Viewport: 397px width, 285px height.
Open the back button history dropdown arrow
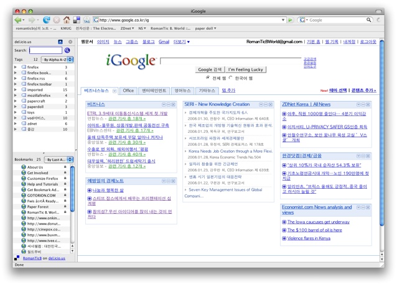click(x=24, y=20)
